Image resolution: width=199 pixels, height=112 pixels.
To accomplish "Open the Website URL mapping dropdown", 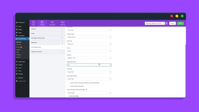I will (89, 58).
